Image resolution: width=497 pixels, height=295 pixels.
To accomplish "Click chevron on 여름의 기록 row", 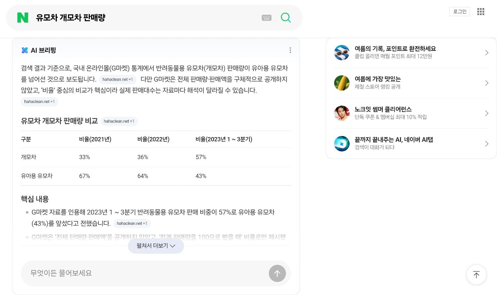I will [x=487, y=53].
